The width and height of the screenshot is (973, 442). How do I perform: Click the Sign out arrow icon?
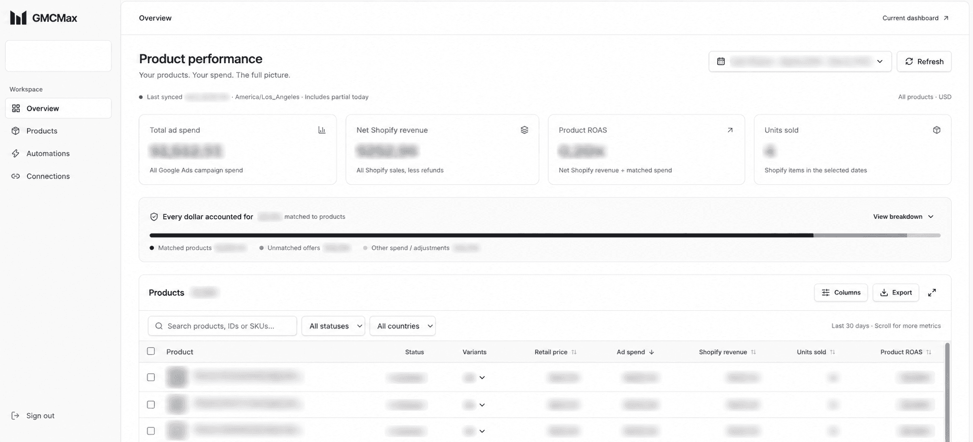[x=16, y=415]
